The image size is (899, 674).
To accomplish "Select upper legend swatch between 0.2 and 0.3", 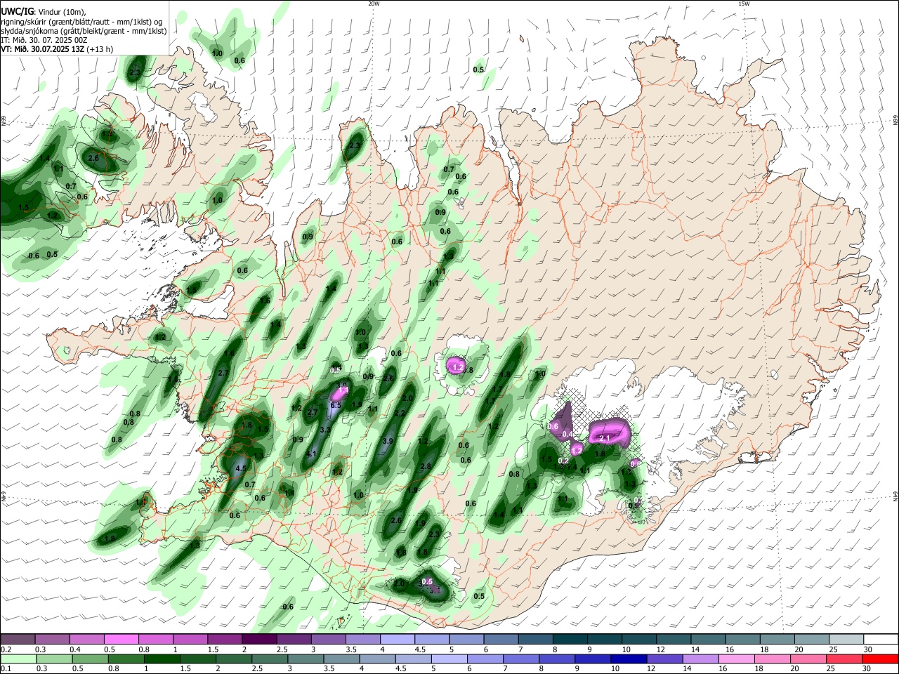I will point(18,639).
